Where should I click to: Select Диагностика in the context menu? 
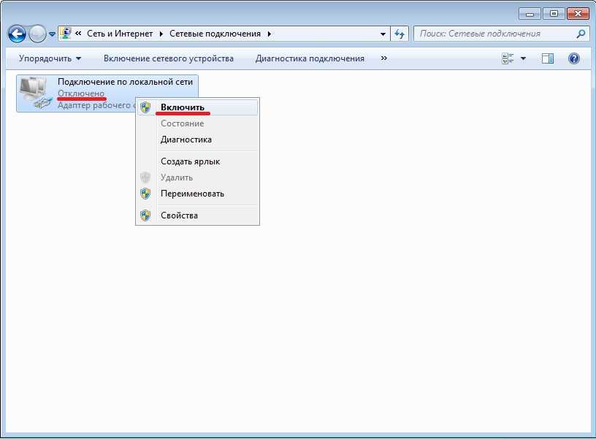click(x=186, y=140)
